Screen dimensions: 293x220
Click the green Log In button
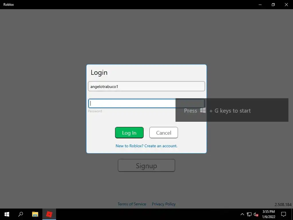click(129, 133)
